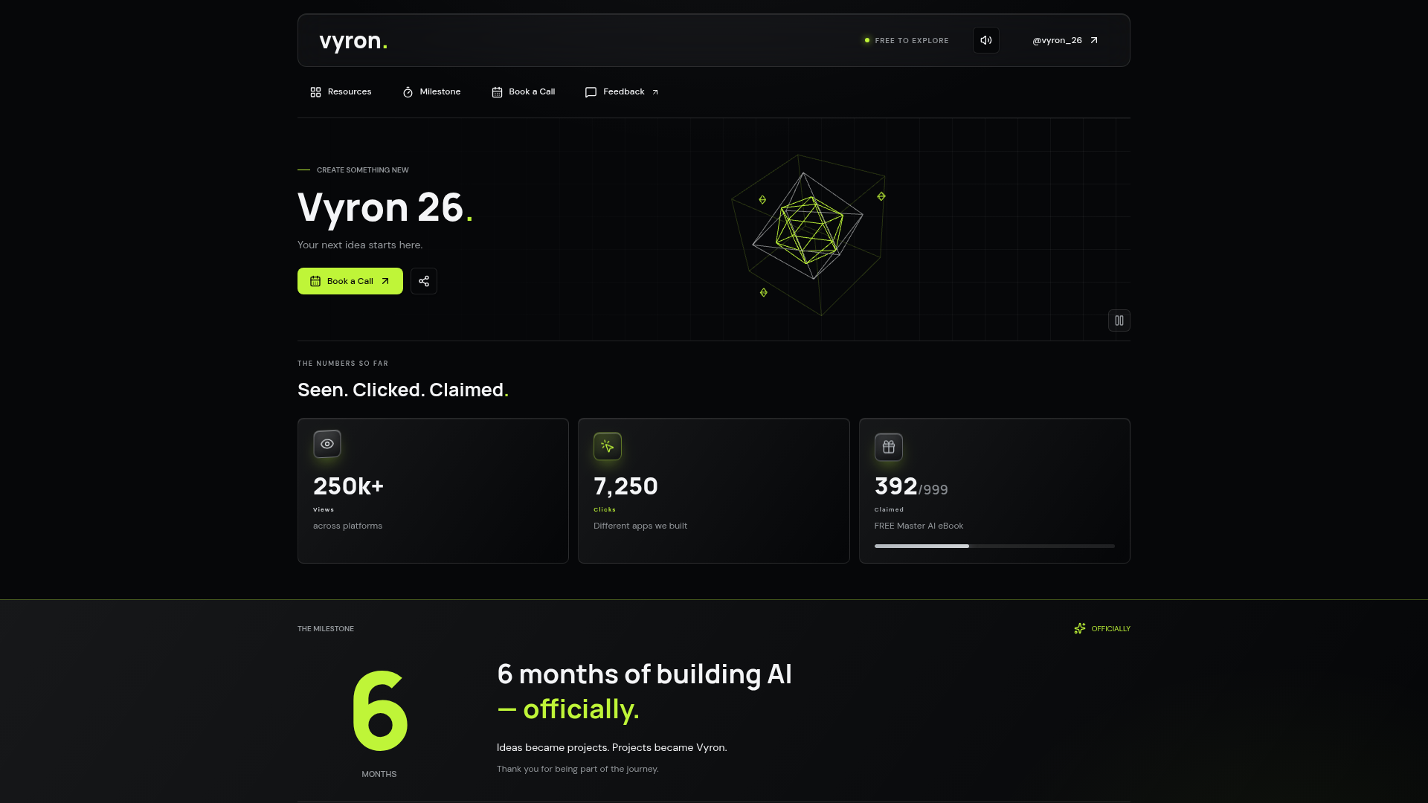Click the FREE TO EXPLORE status label

(x=912, y=41)
